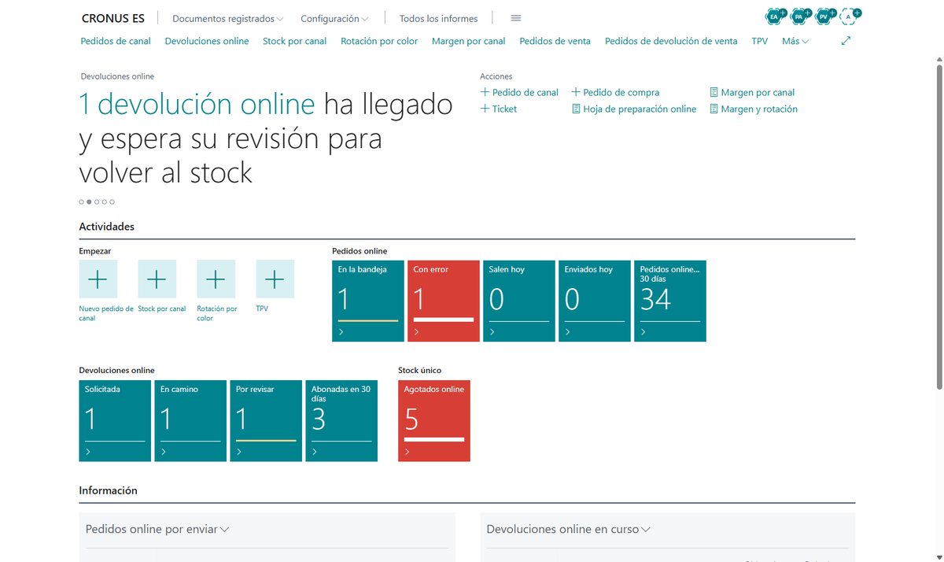Click the vertical page scrollbar
Screen dimensions: 944x562
(x=938, y=227)
